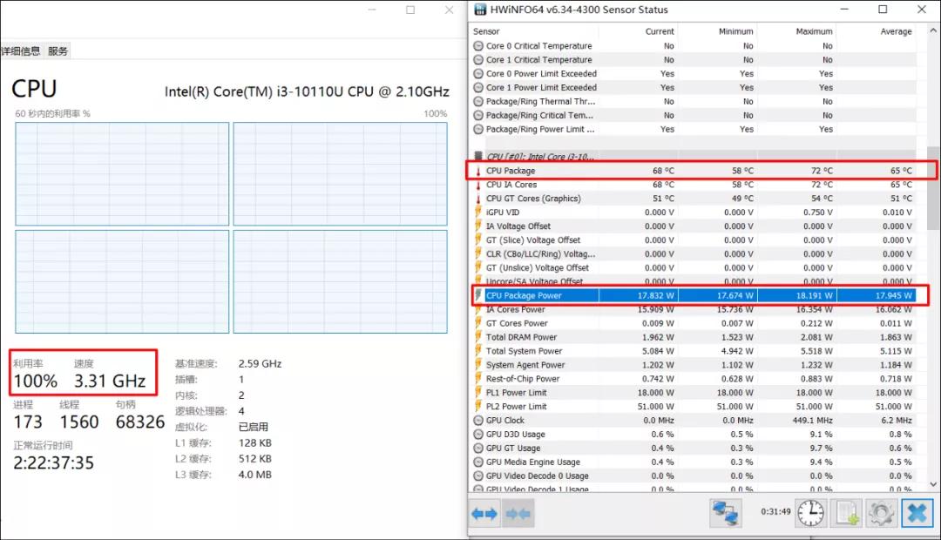Close the sensor panel with the blue X icon
The width and height of the screenshot is (941, 540).
(917, 513)
